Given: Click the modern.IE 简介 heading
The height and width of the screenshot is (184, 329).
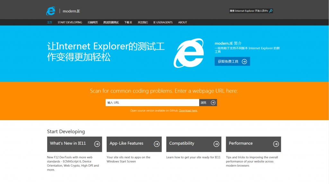Looking at the screenshot, I should pyautogui.click(x=228, y=43).
